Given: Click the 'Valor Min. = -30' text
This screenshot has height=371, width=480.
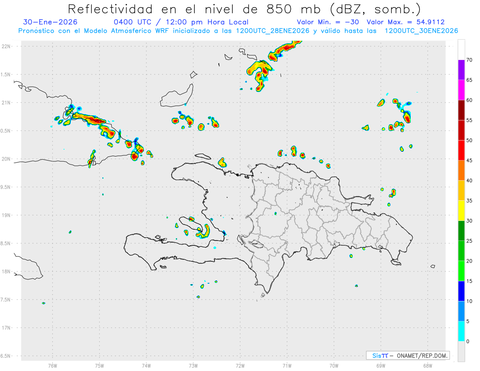Looking at the screenshot, I should tap(328, 22).
